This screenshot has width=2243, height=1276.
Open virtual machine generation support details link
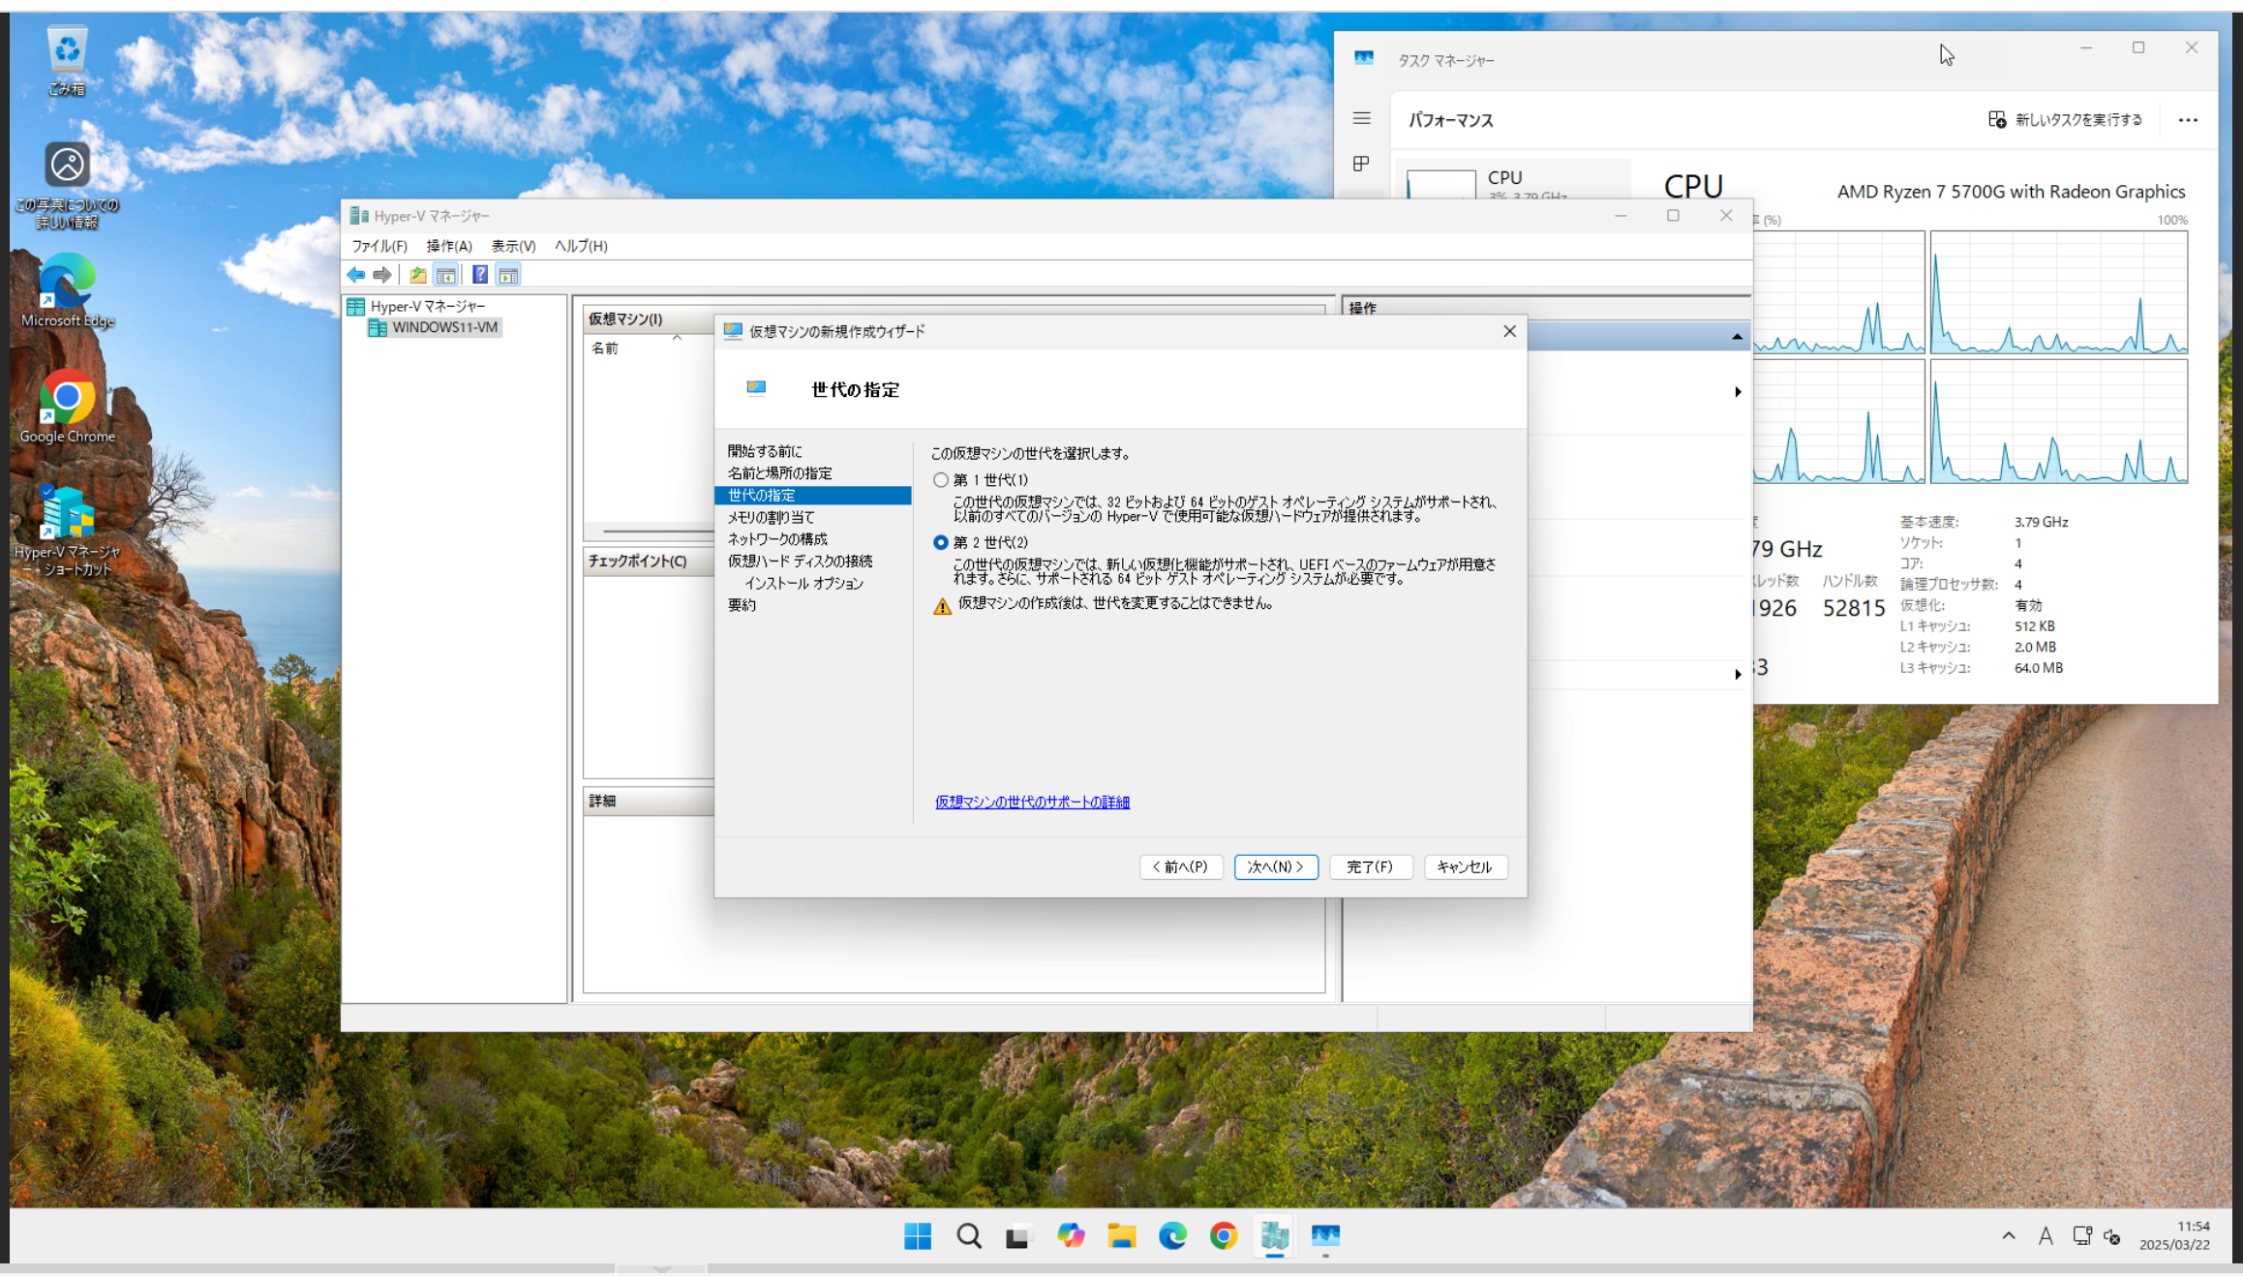coord(1031,802)
